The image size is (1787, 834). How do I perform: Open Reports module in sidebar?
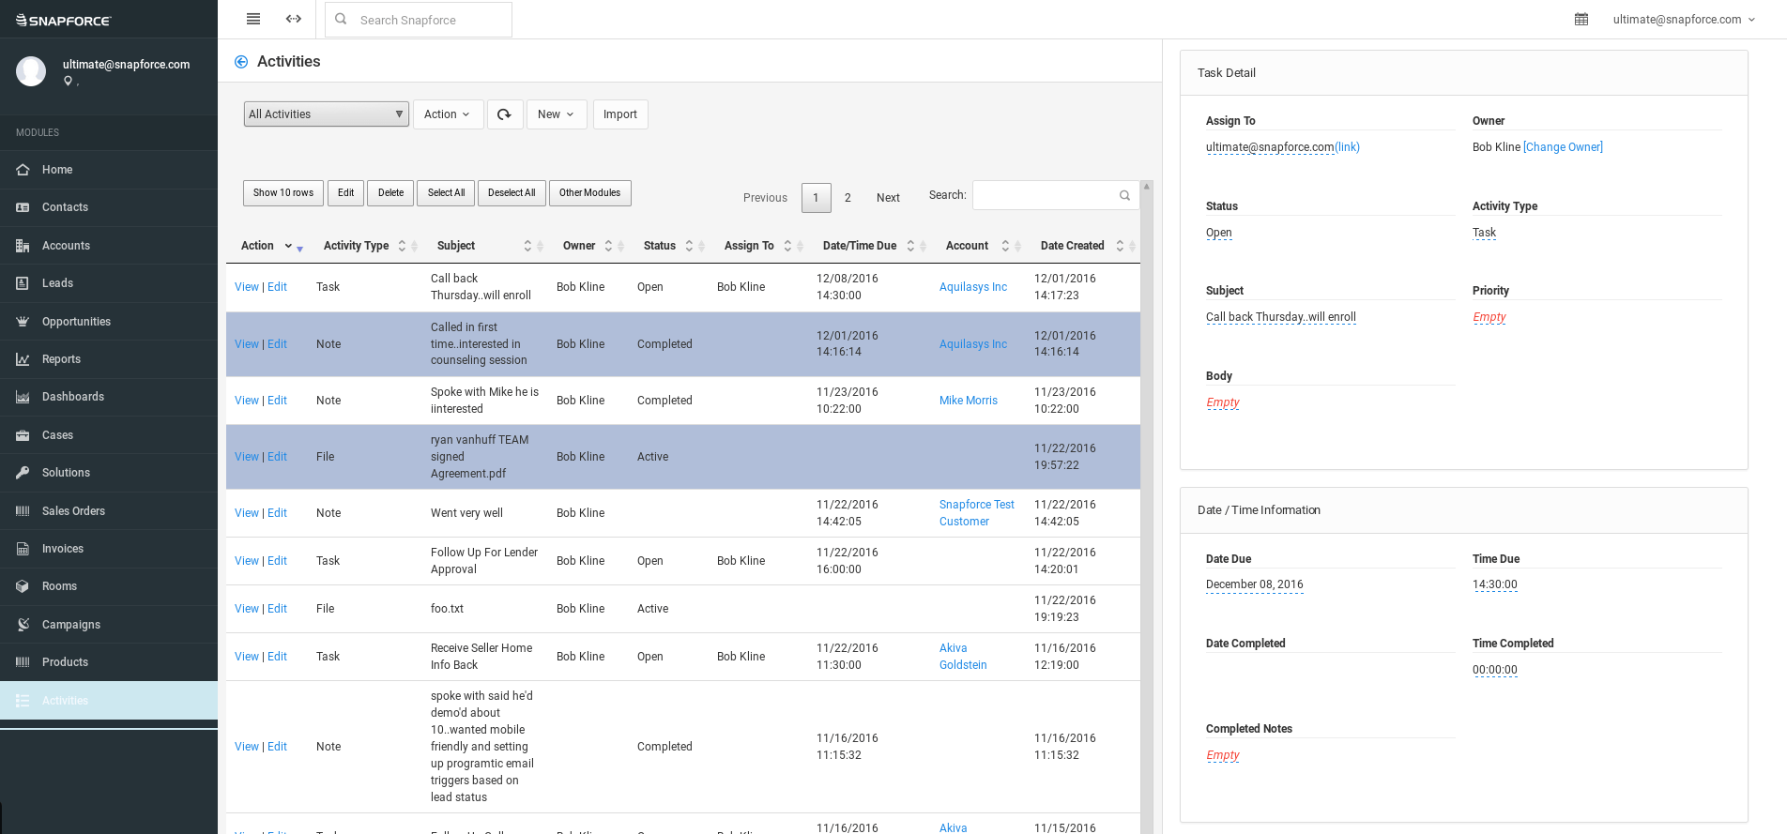point(109,359)
